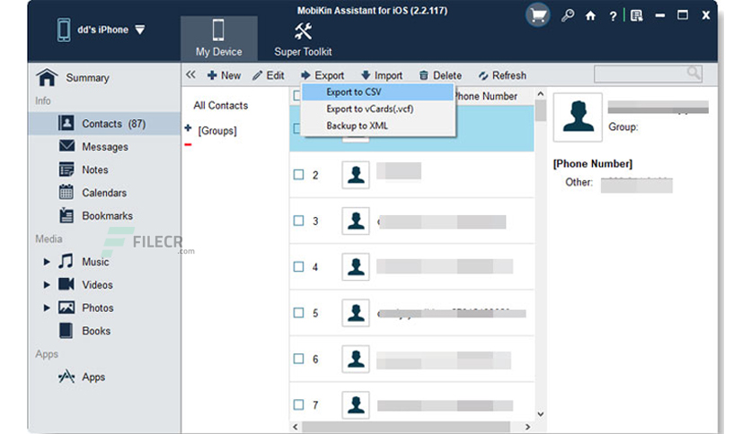The image size is (751, 434).
Task: Click the horizontal scrollbar thumb
Action: (406, 426)
